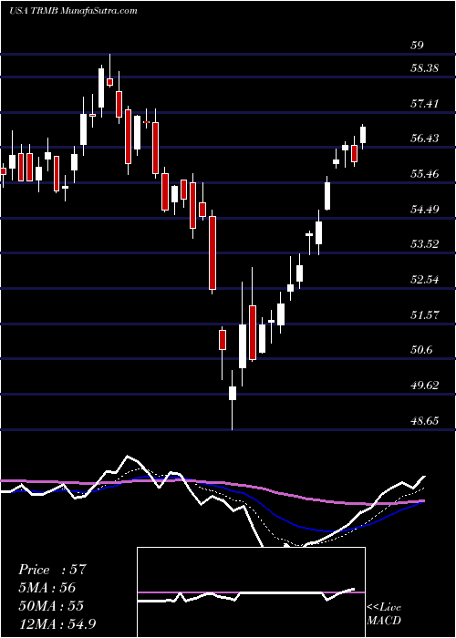The width and height of the screenshot is (456, 638).
Task: Click the 'Price : 57' readout
Action: [x=53, y=570]
